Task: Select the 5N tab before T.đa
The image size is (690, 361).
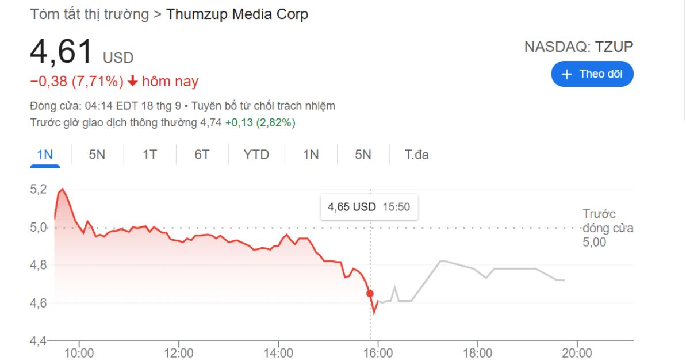Action: click(x=363, y=155)
